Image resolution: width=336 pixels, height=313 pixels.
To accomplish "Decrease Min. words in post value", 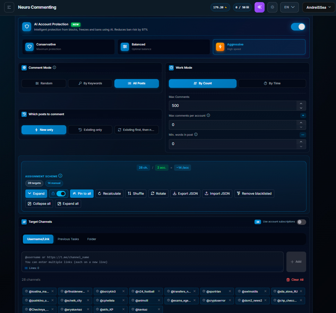I will 301,146.
